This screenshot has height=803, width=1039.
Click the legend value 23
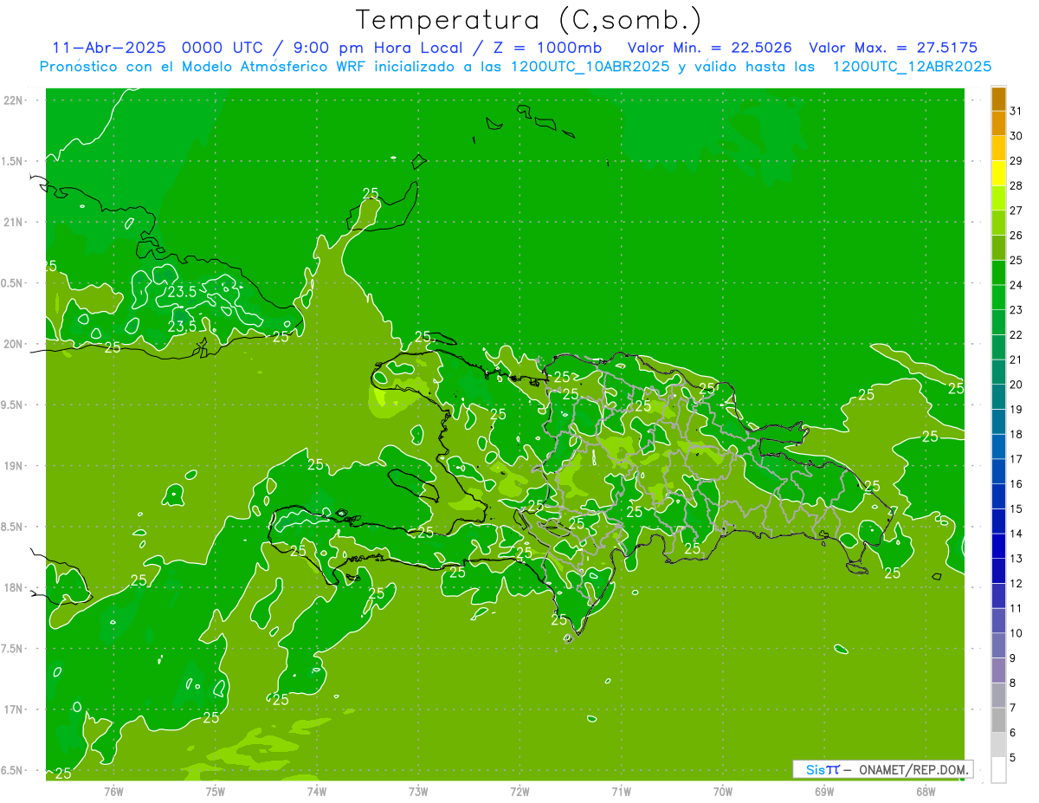[x=1016, y=309]
